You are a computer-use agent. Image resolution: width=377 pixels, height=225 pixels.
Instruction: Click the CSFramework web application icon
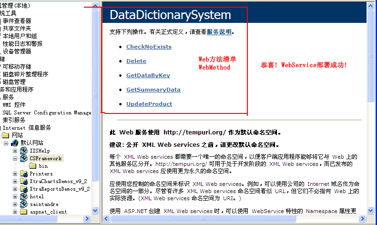[23, 158]
